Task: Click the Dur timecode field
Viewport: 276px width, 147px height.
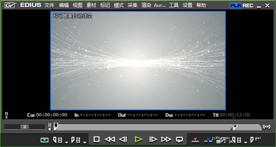Action: (x=190, y=115)
